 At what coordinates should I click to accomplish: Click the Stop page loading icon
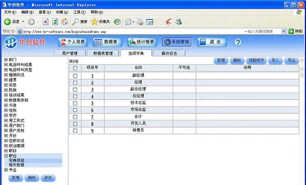tap(45, 21)
